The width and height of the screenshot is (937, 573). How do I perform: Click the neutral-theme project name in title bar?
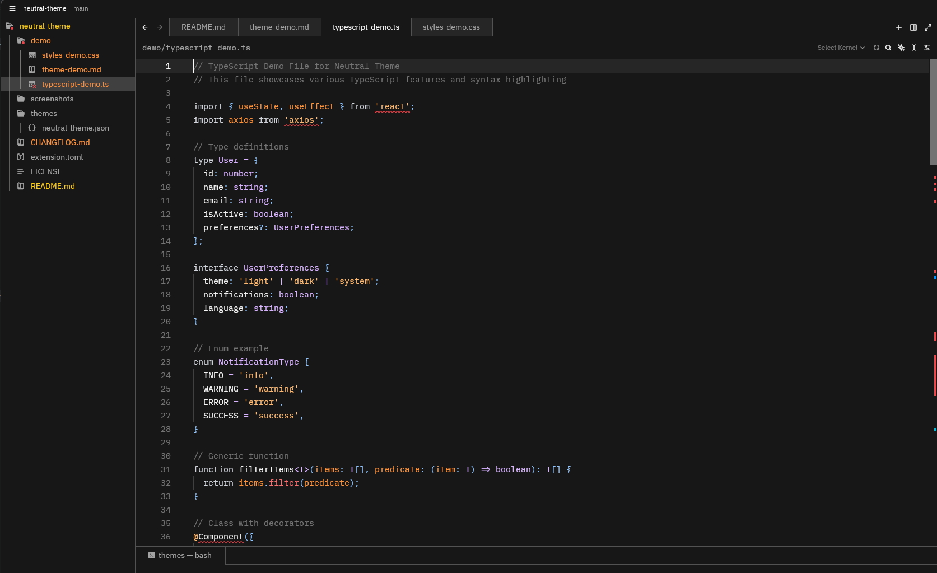[x=44, y=8]
